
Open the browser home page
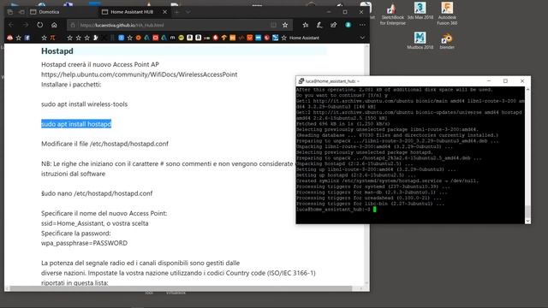(x=54, y=25)
